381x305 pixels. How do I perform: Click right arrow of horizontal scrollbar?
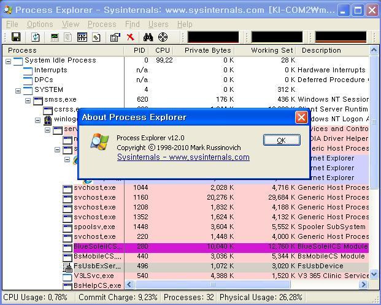[363, 284]
